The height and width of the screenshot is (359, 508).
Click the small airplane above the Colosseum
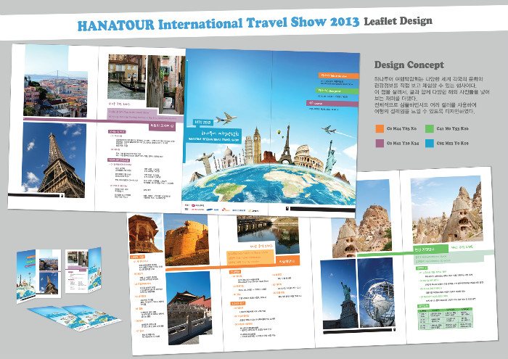[329, 130]
